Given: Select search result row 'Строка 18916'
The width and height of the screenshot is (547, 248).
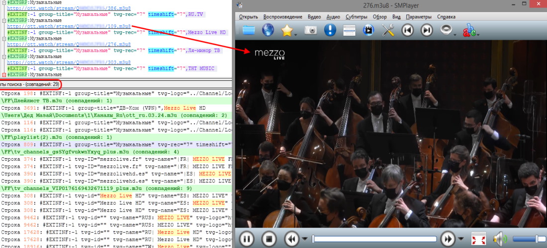Looking at the screenshot, I should click(116, 246).
